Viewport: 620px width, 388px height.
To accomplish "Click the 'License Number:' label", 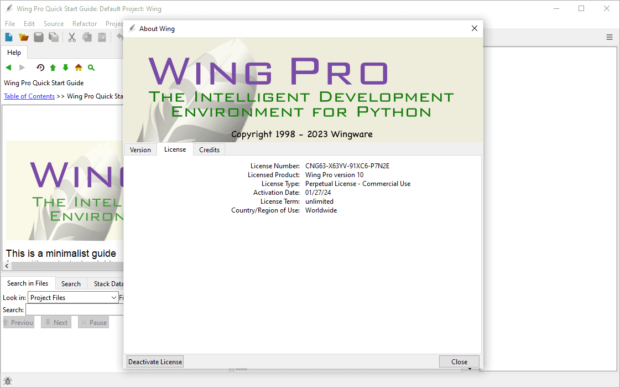I will point(275,166).
